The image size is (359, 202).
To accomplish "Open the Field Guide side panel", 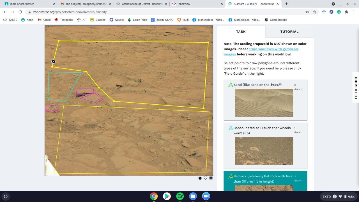I will click(356, 87).
